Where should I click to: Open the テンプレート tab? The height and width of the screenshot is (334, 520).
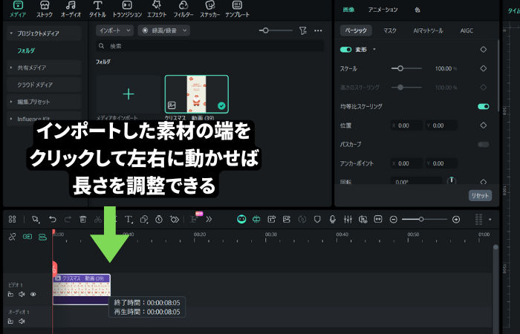(237, 9)
